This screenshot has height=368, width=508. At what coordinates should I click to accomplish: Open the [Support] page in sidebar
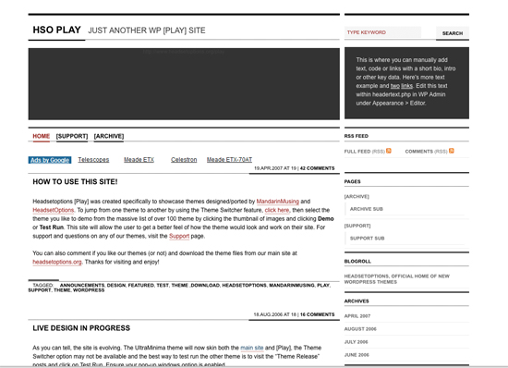coord(357,226)
